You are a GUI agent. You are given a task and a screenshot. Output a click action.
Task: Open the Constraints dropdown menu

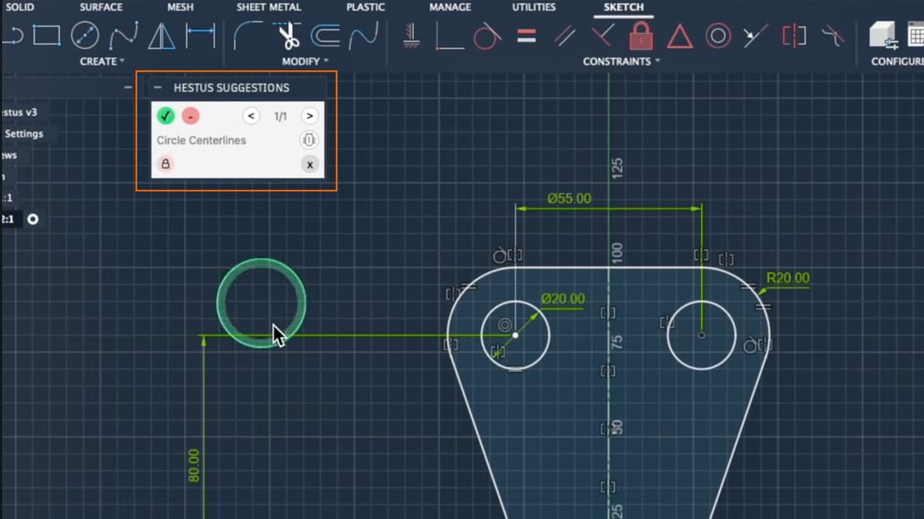pyautogui.click(x=617, y=61)
